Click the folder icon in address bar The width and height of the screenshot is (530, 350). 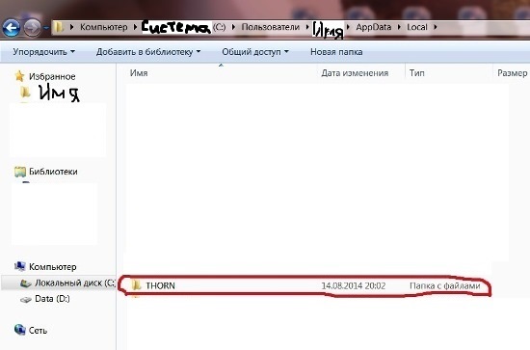coord(59,27)
